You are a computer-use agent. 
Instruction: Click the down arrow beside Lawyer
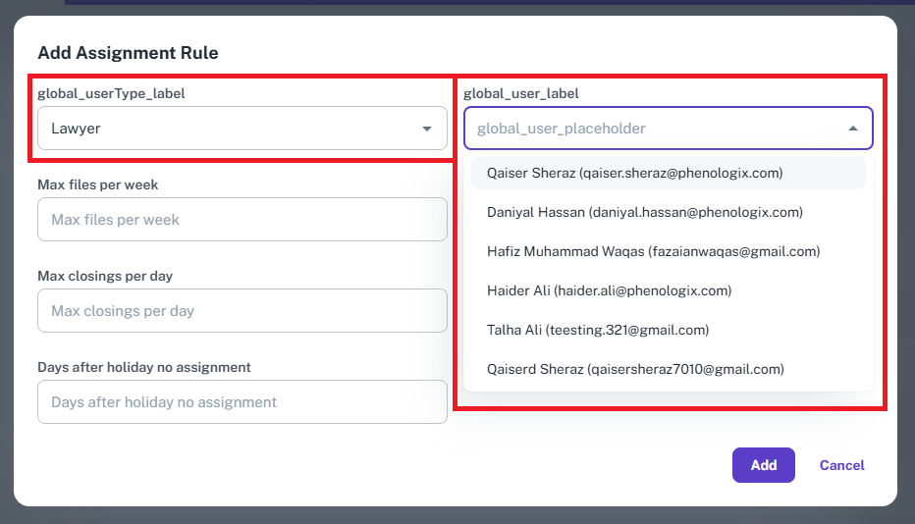(x=427, y=129)
